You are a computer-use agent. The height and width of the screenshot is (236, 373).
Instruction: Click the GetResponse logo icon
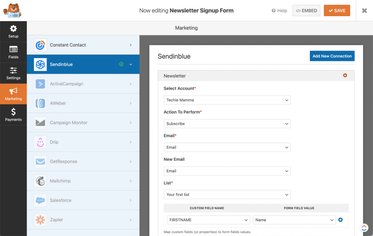point(40,161)
